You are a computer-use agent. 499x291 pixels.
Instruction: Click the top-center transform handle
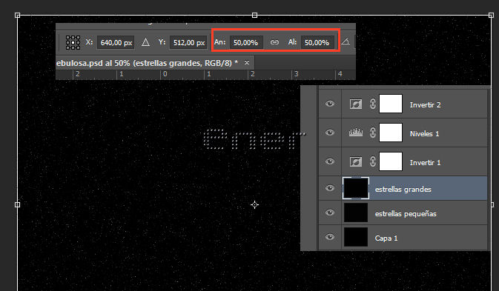(254, 15)
